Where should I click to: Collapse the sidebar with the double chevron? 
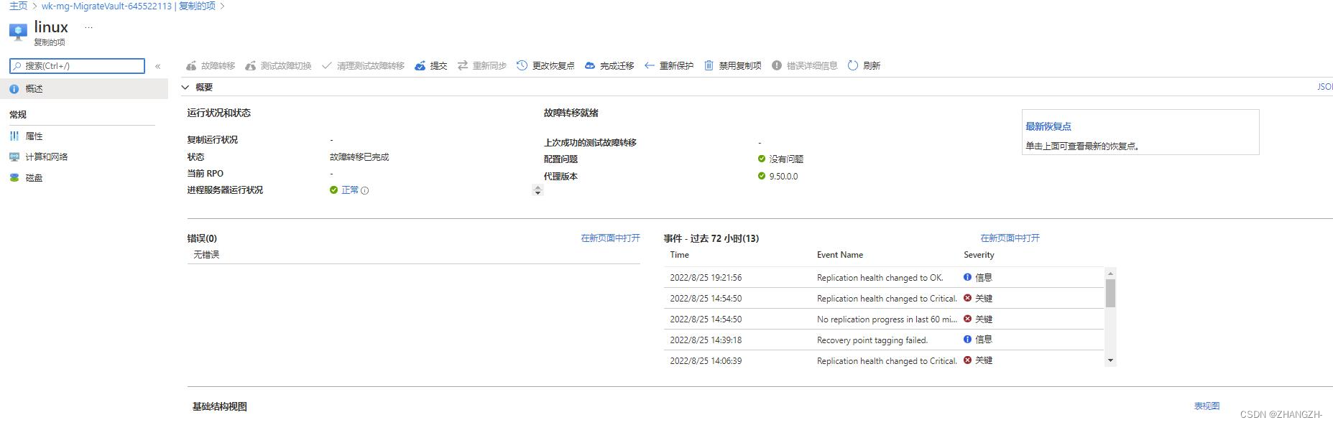[x=157, y=66]
